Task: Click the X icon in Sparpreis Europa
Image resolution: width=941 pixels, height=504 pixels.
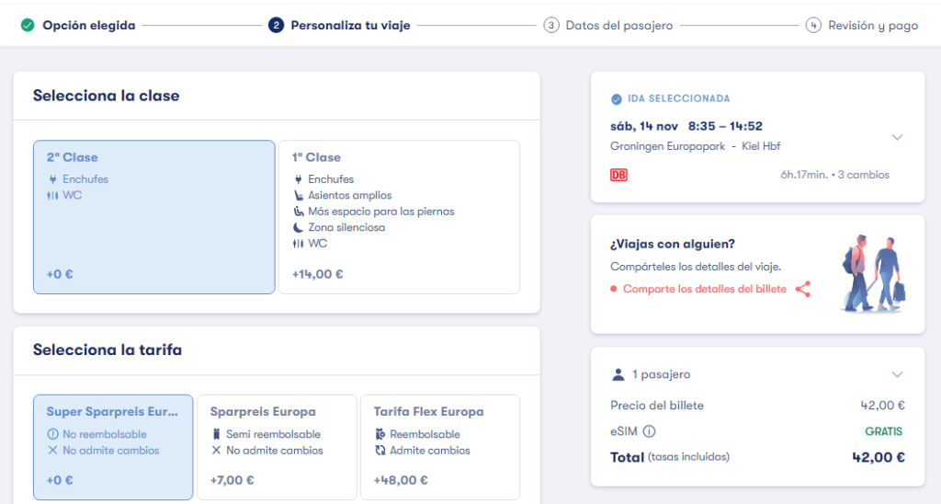Action: [x=217, y=450]
